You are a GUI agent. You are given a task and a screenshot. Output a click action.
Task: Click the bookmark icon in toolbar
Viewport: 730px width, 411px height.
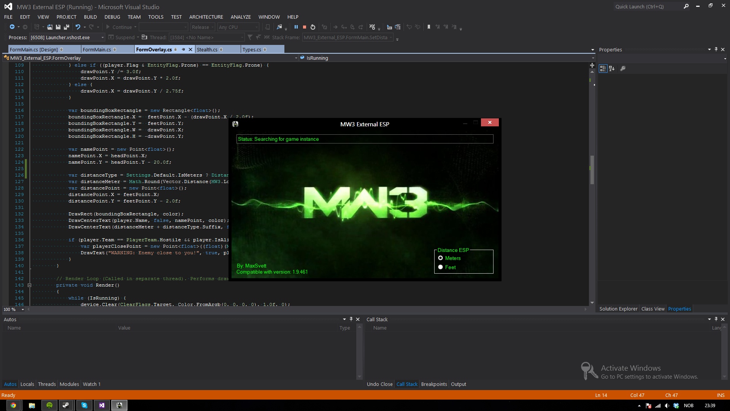click(429, 27)
